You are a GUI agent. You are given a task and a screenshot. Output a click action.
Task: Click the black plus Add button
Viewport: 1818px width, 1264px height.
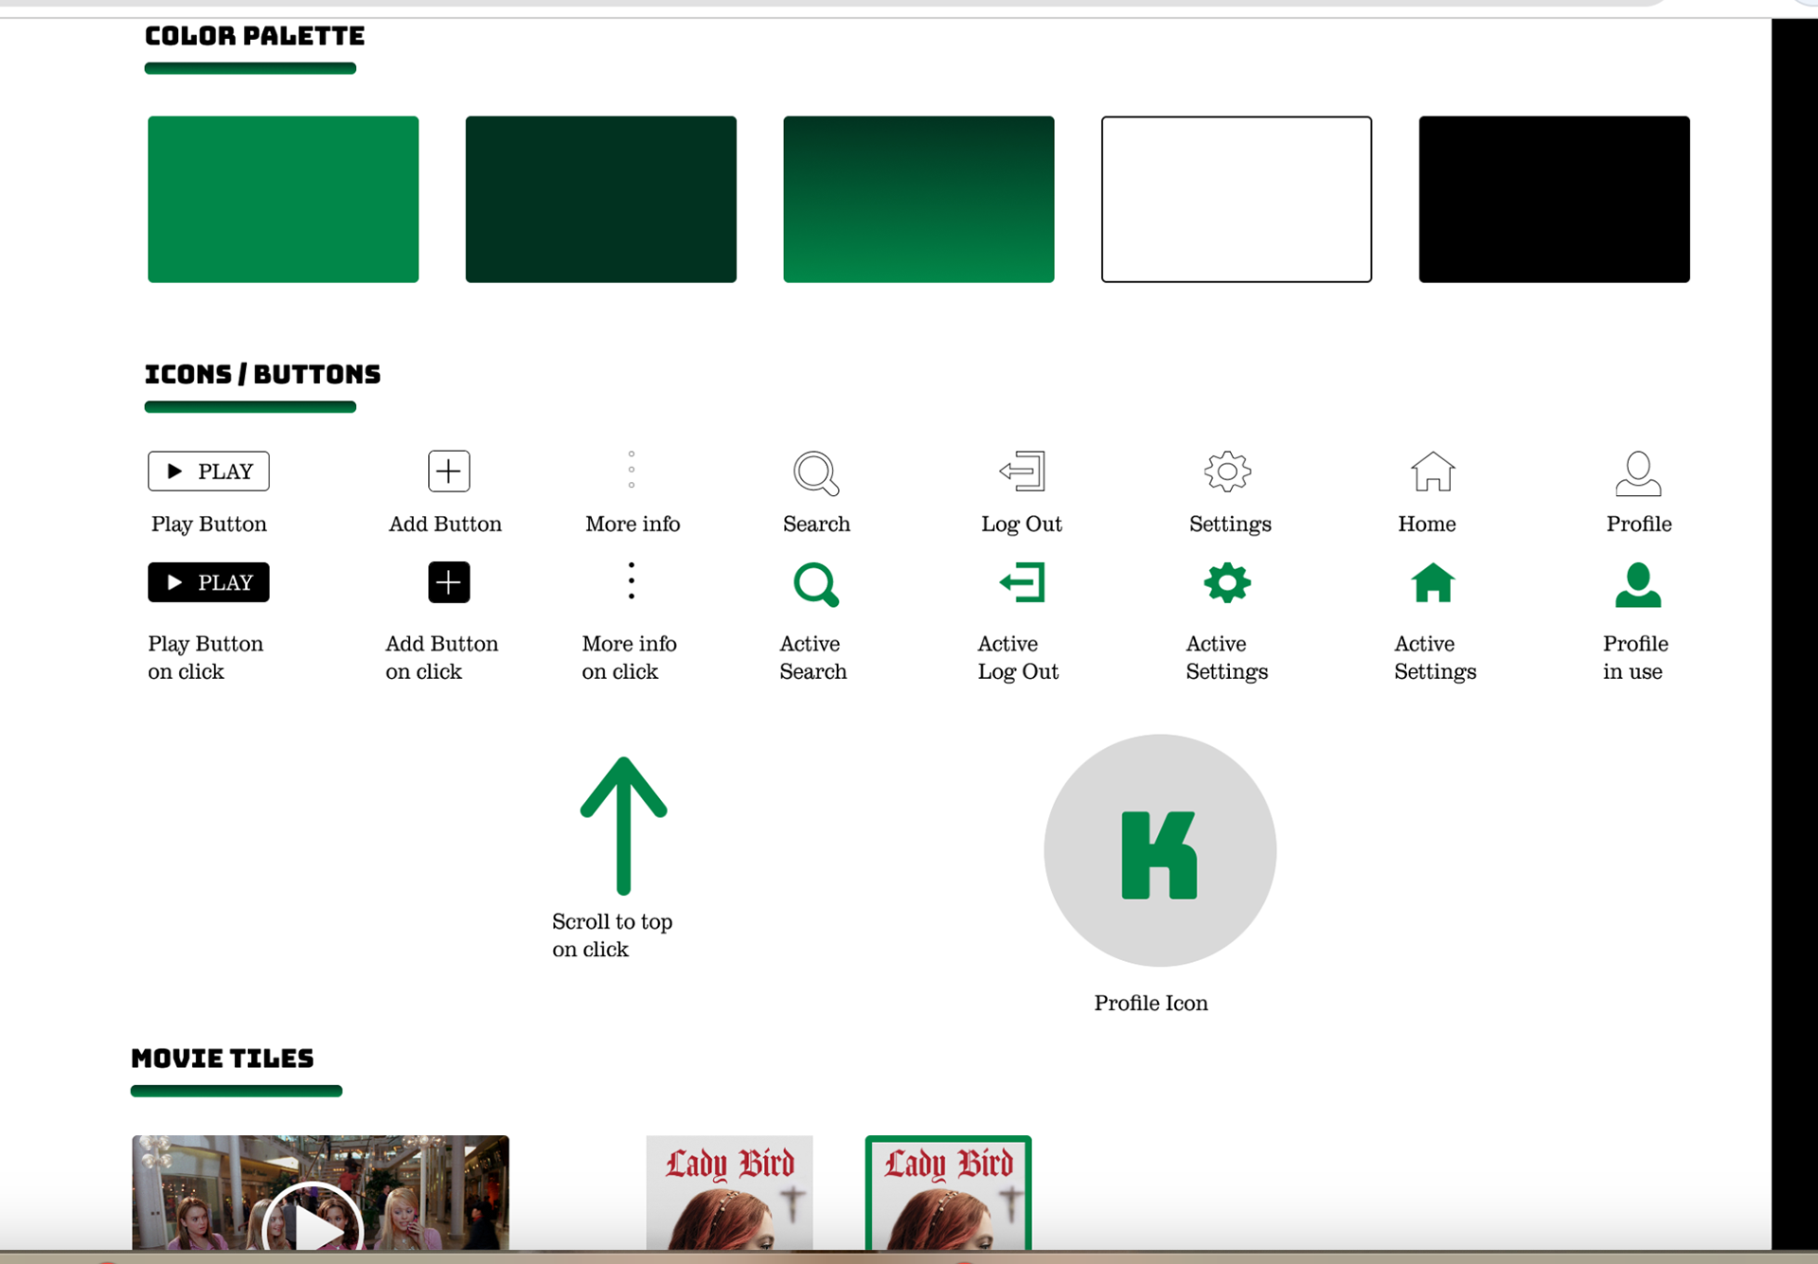point(448,582)
